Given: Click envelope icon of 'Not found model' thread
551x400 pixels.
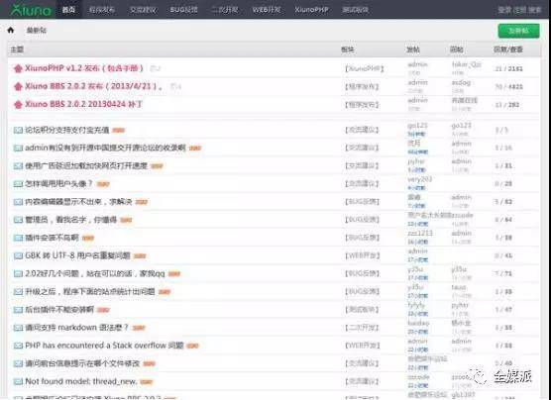Looking at the screenshot, I should pos(18,382).
